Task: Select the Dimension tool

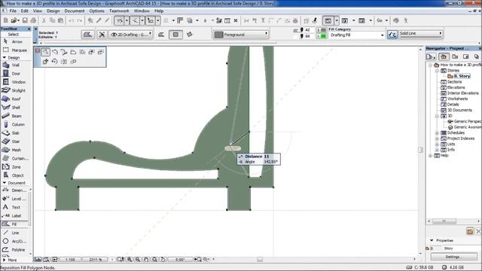Action: tap(15, 190)
